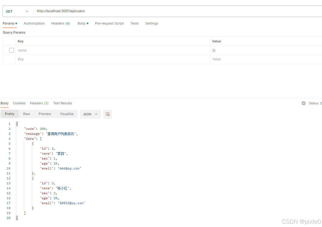
Task: Click line number 20 in gutter
Action: coord(9,218)
